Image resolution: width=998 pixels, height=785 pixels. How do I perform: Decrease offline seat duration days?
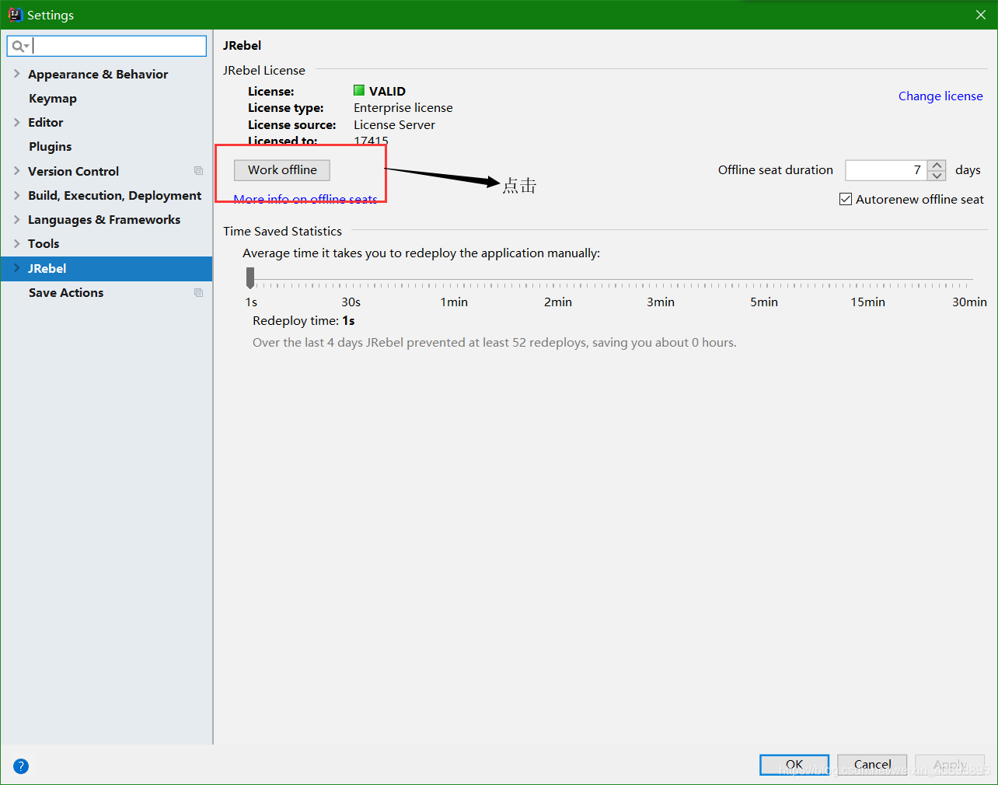pyautogui.click(x=937, y=176)
